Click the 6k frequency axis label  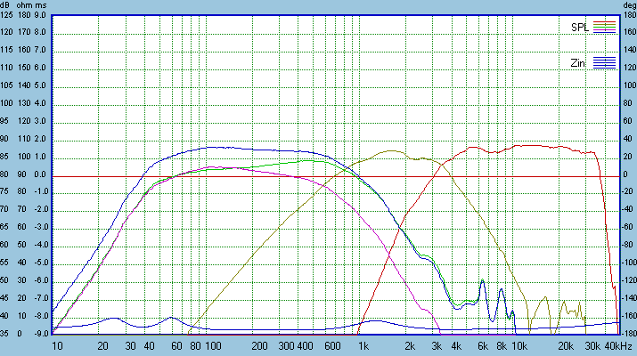[482, 345]
